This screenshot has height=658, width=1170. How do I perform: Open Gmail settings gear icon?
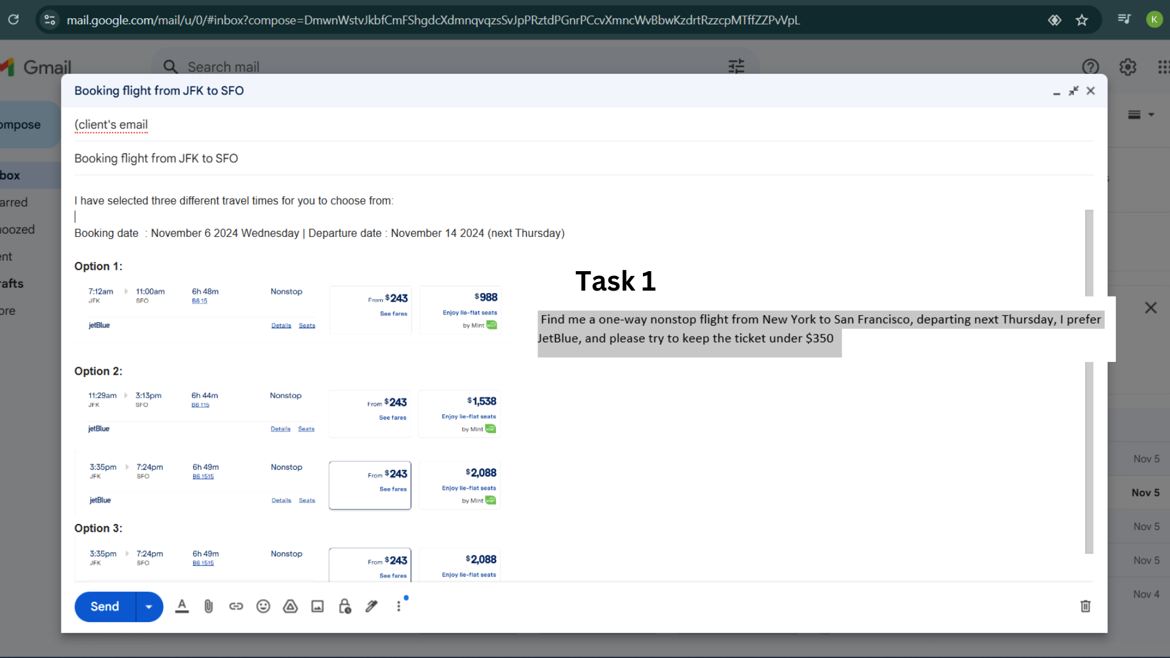point(1128,67)
